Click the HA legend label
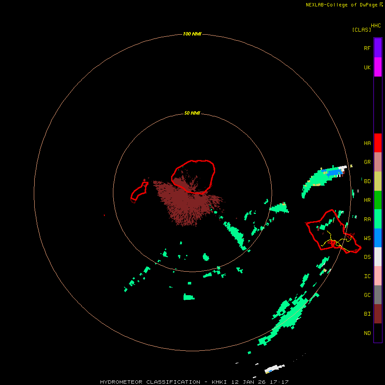 pyautogui.click(x=367, y=143)
